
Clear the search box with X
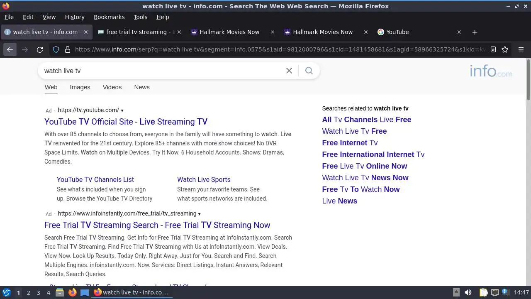[x=289, y=71]
